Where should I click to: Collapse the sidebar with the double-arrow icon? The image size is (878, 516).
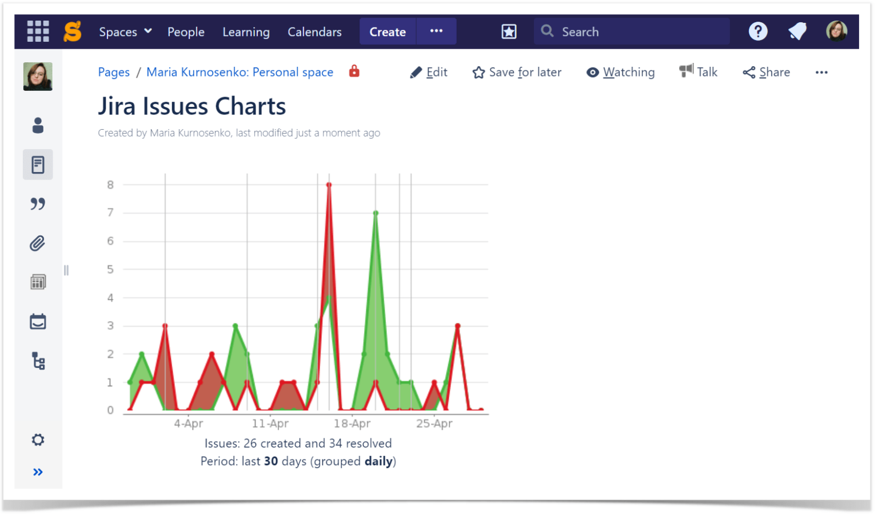click(37, 471)
